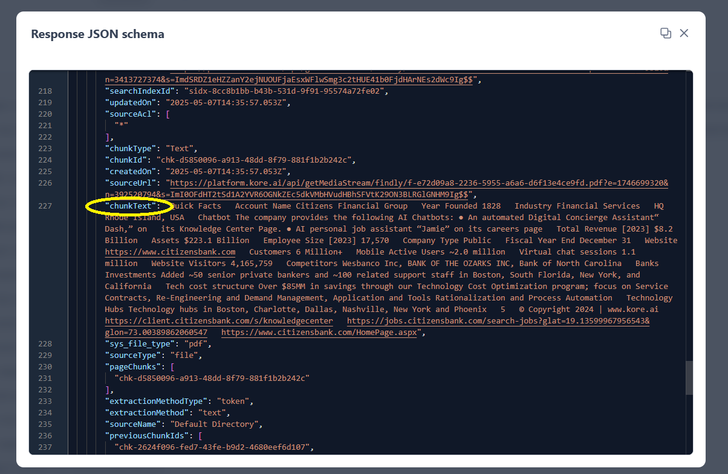This screenshot has height=474, width=728.
Task: Click the "Response JSON schema" dialog title
Action: pos(97,34)
